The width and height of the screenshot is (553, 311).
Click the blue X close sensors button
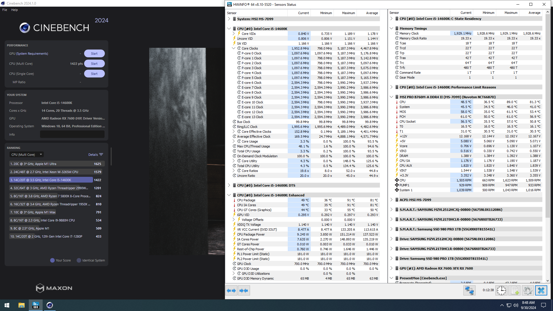coord(541,290)
